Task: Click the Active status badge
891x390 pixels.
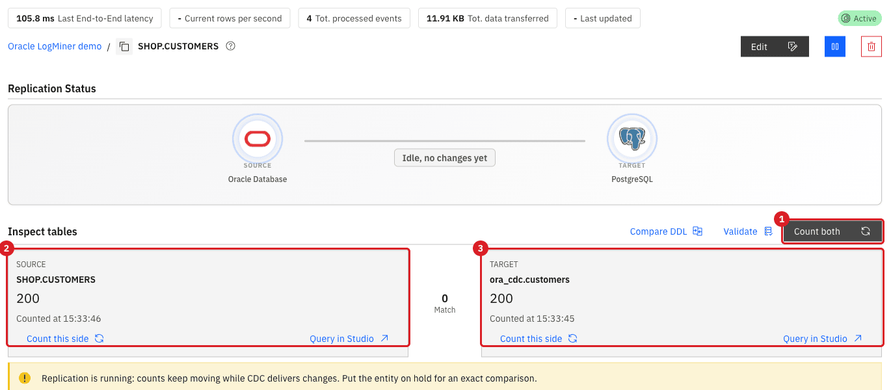Action: (860, 18)
